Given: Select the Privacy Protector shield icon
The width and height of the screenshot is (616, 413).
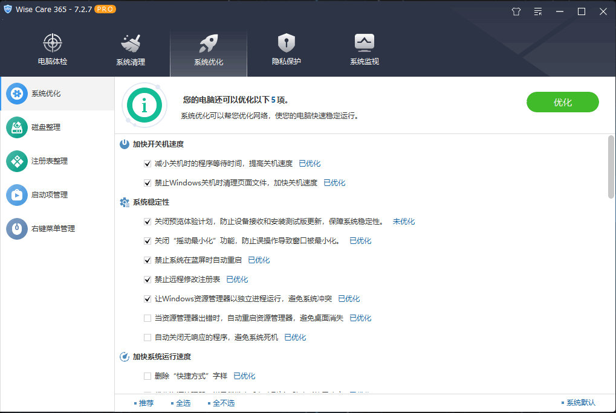Looking at the screenshot, I should 286,42.
